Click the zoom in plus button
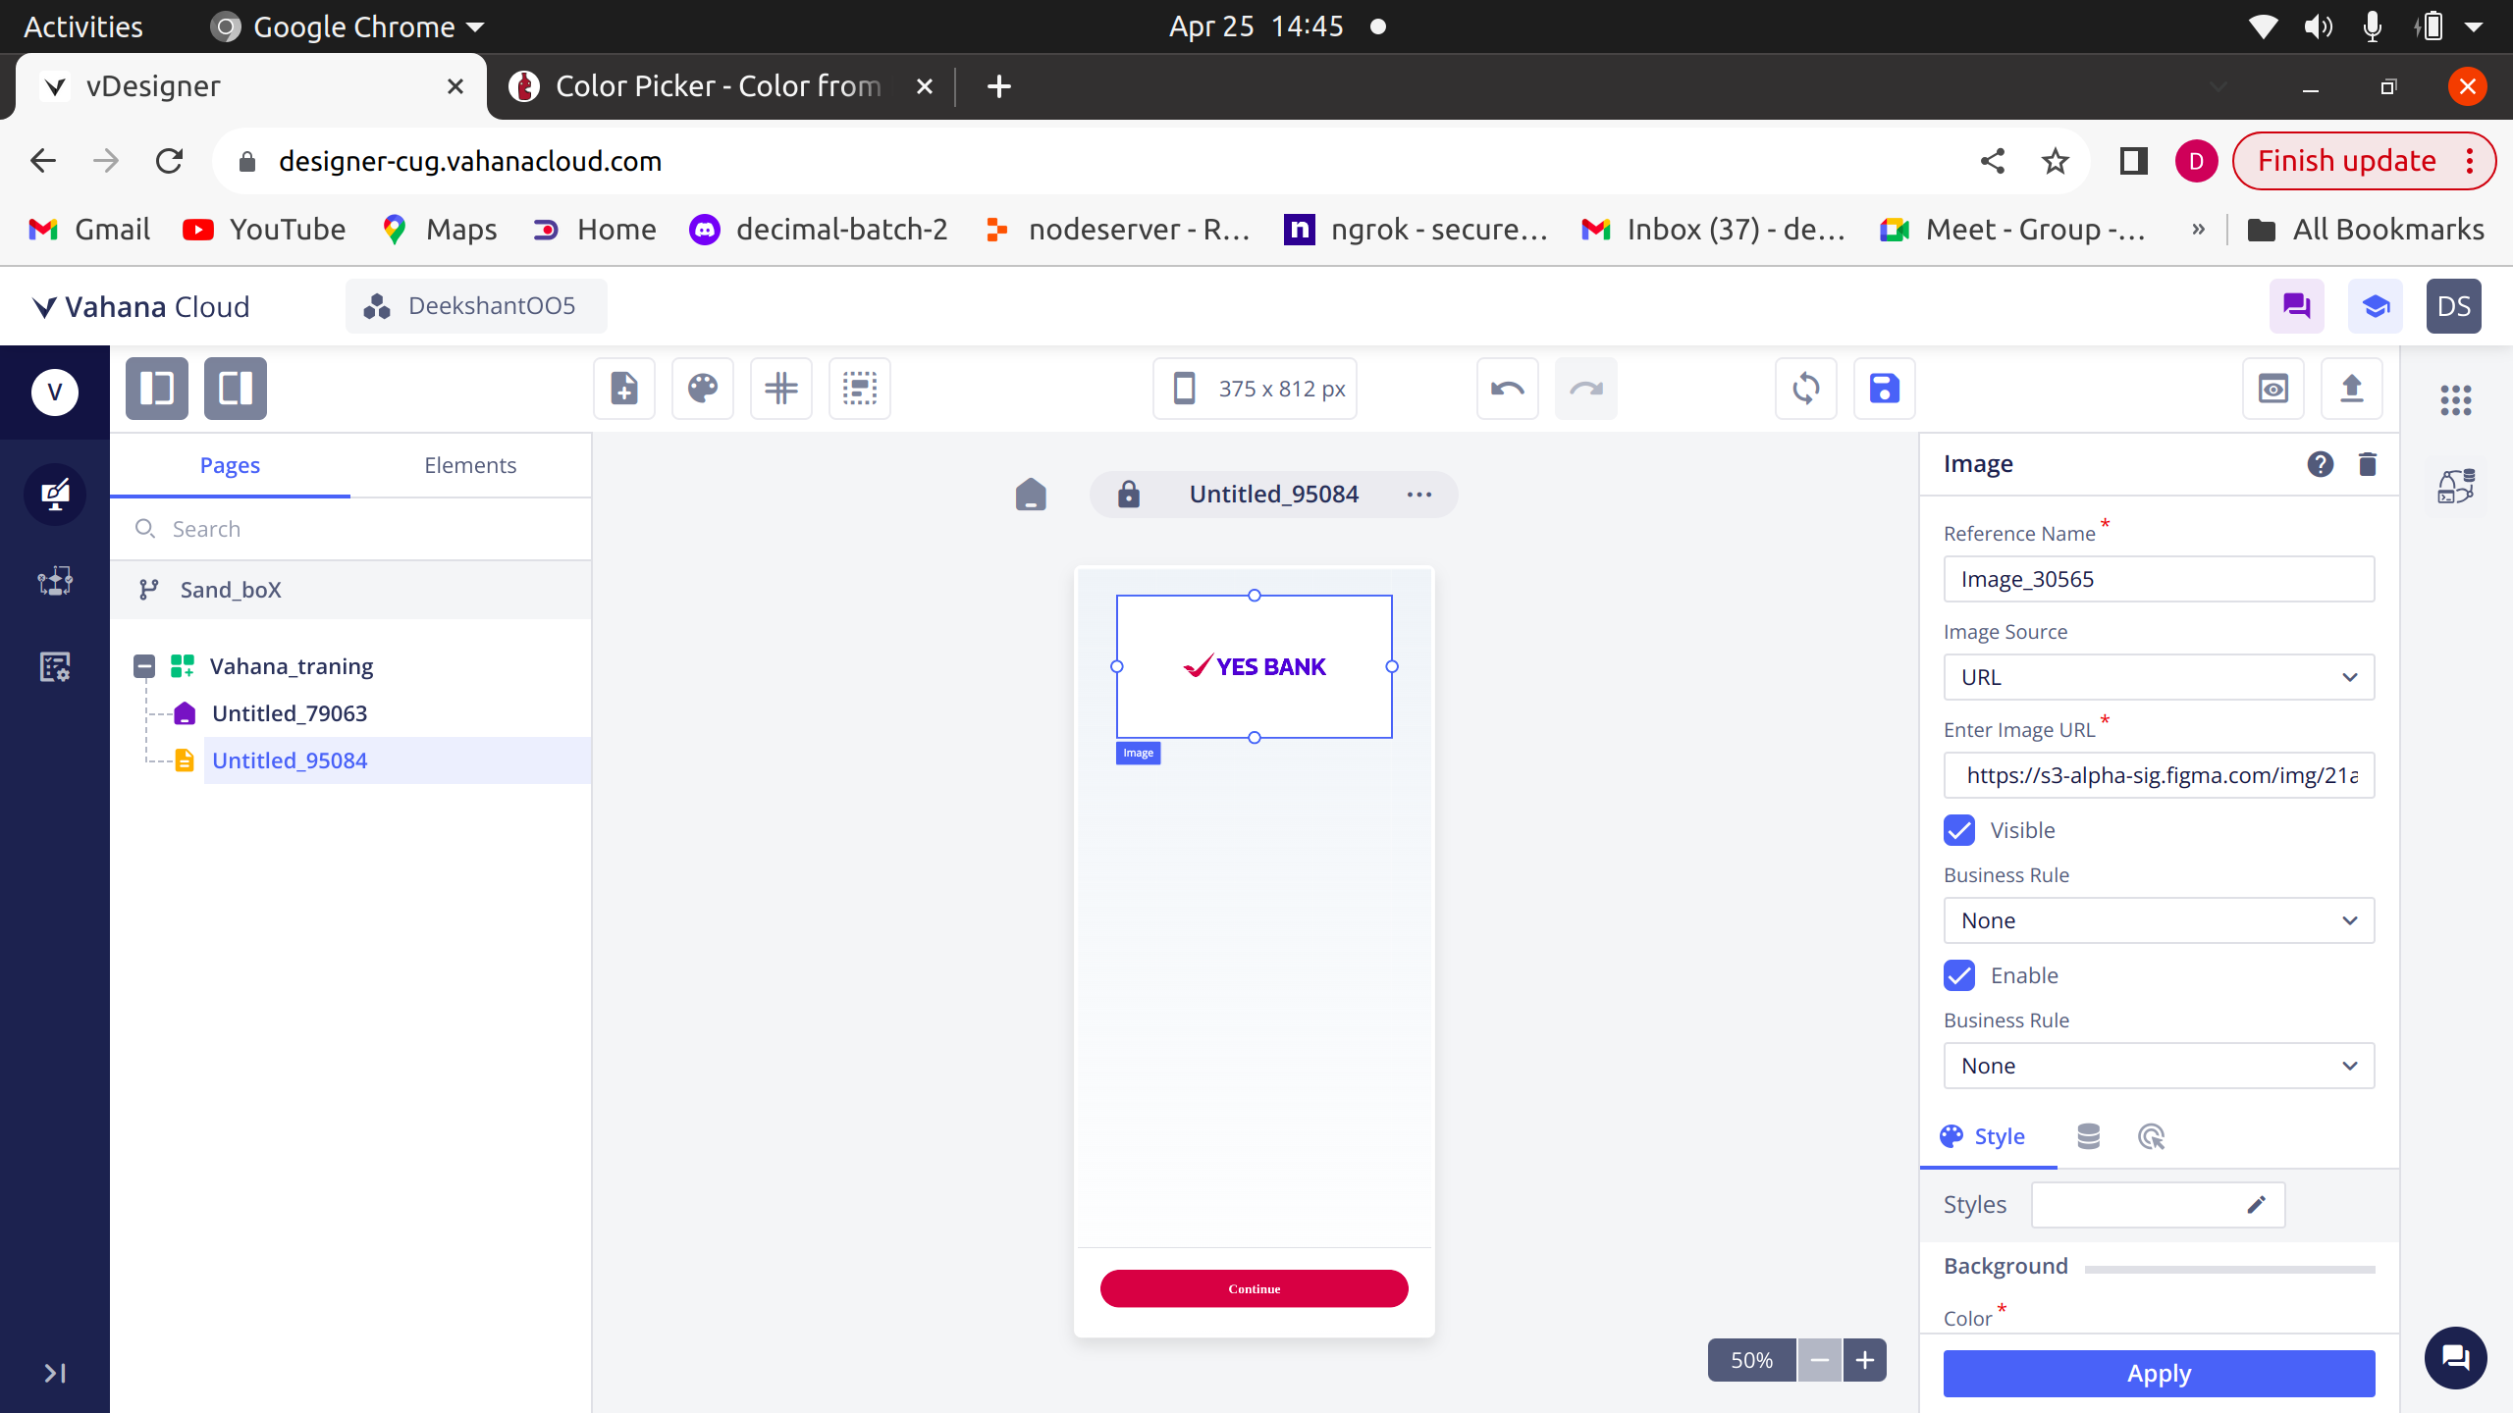 coord(1865,1360)
